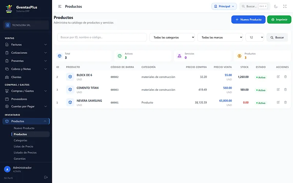Click the TECNOLORA SRL company icon
This screenshot has height=183, width=293.
[x=8, y=25]
